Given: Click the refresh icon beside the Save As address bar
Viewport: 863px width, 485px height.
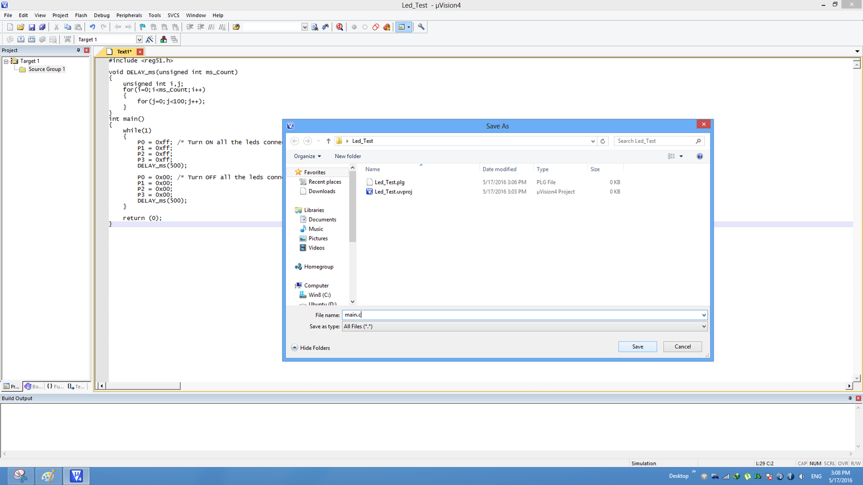Looking at the screenshot, I should (603, 141).
